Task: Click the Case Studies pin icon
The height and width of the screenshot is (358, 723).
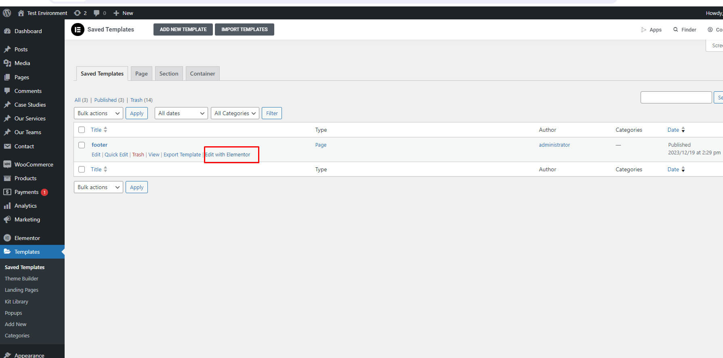Action: pos(7,105)
